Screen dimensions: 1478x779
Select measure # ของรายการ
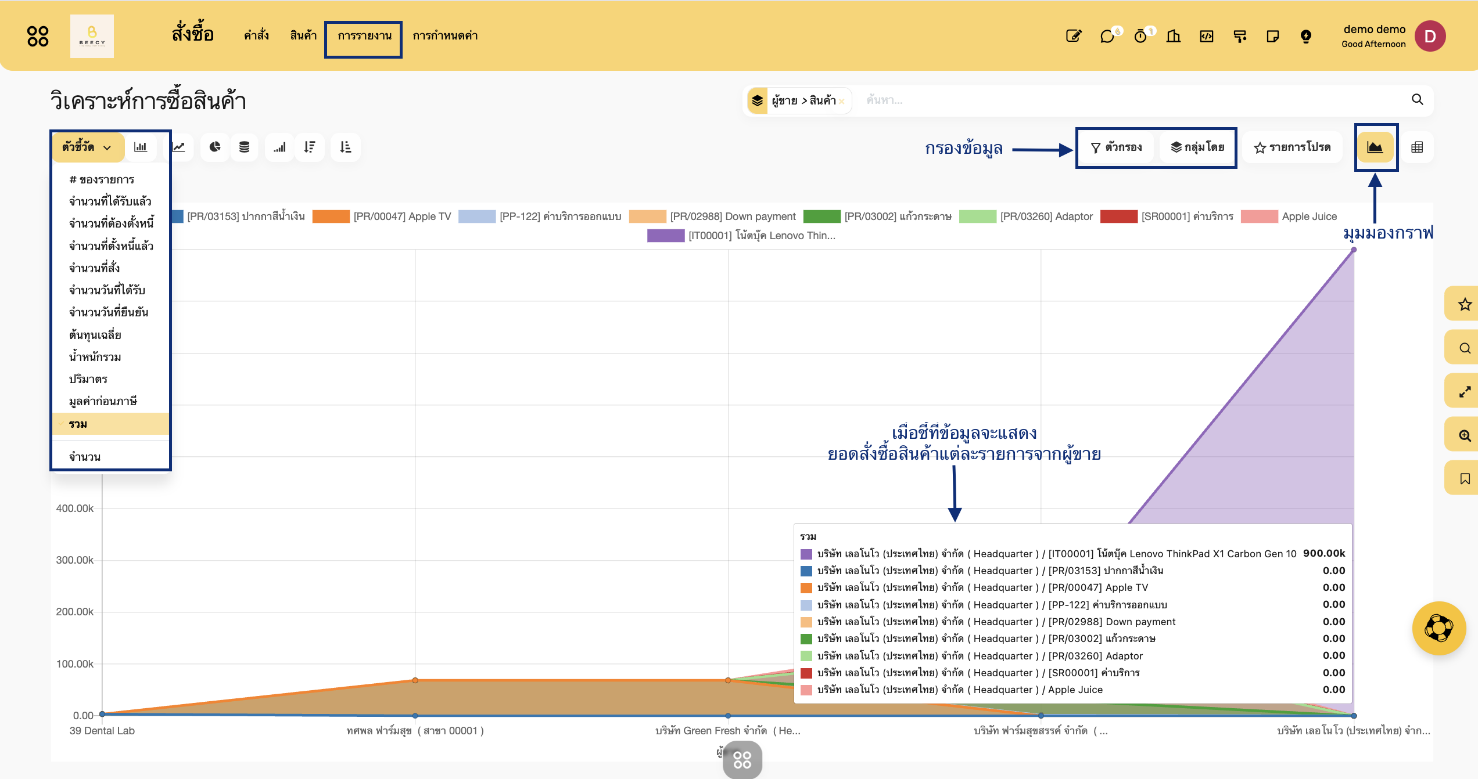(110, 179)
